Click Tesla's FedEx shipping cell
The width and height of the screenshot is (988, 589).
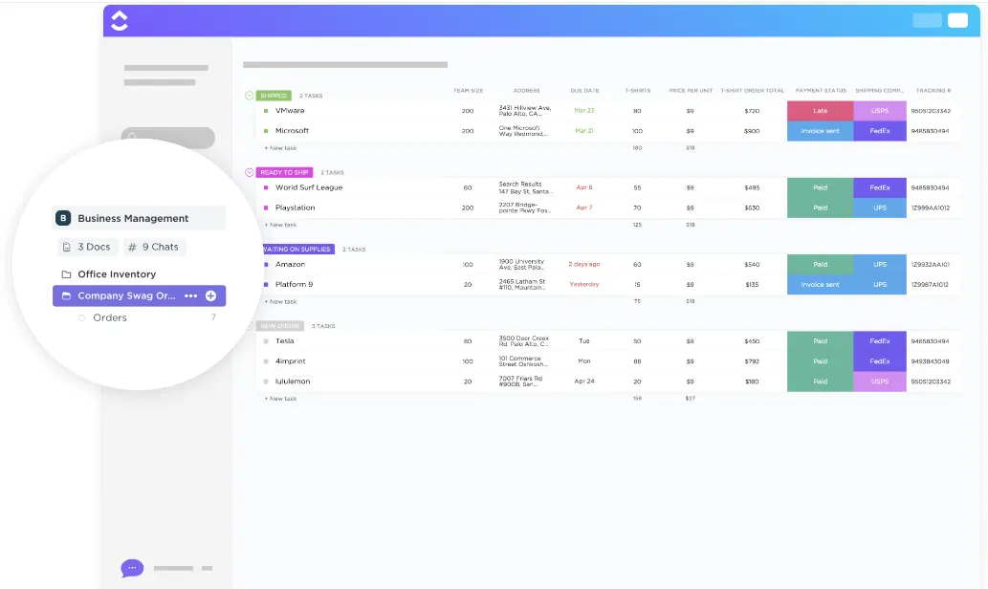point(880,341)
